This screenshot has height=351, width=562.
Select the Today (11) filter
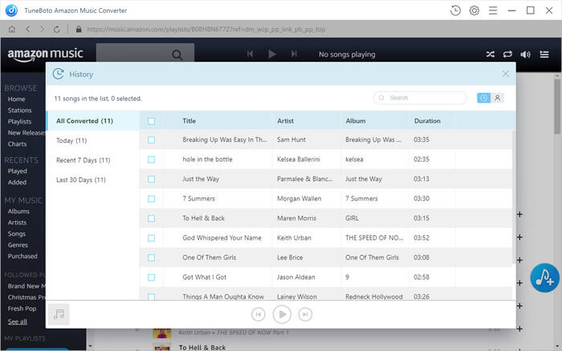[x=93, y=140]
